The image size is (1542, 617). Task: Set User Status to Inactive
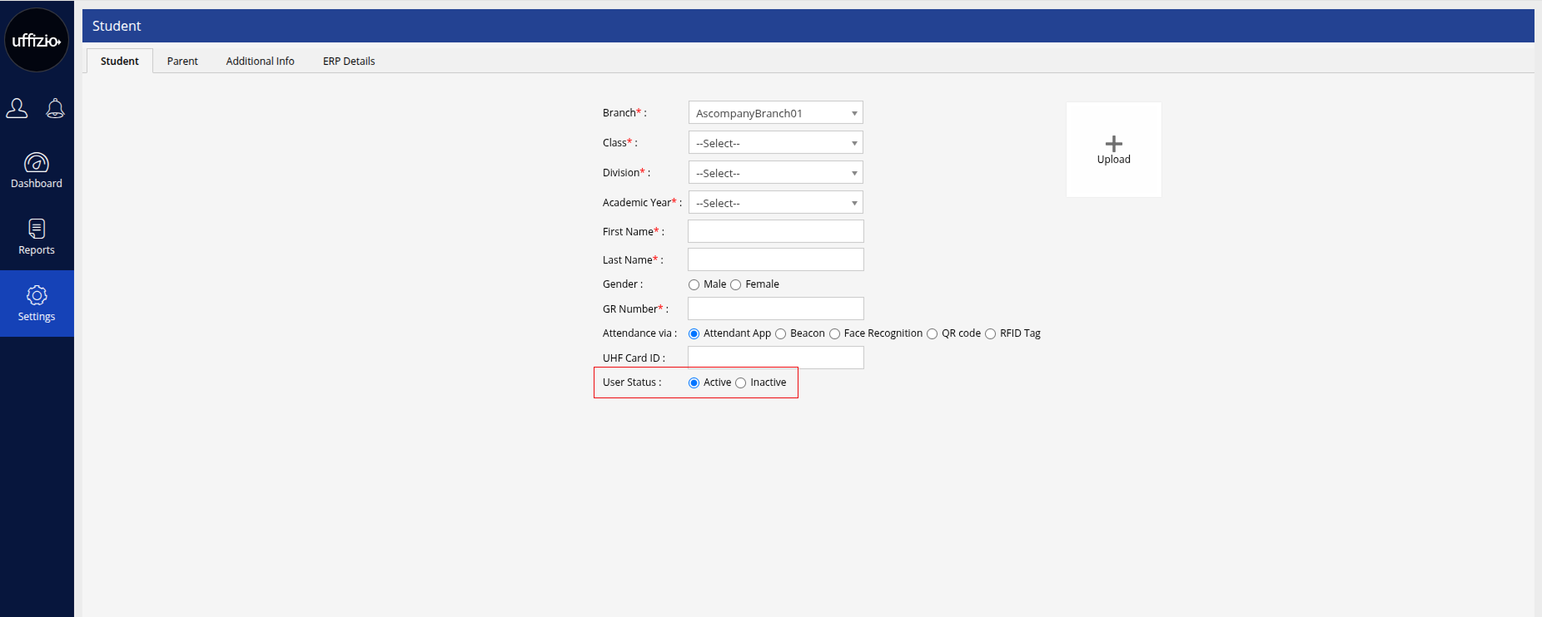(741, 383)
